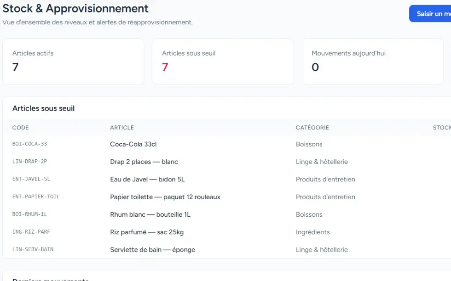Viewport: 451px width, 281px height.
Task: Click the 'Stock & Approvisionnement' page title
Action: click(75, 9)
